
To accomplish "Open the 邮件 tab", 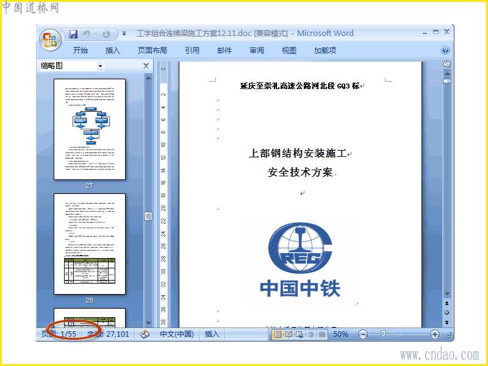I will pyautogui.click(x=224, y=51).
